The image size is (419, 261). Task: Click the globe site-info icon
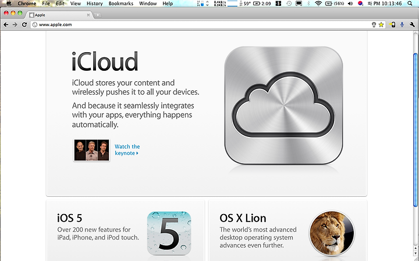click(x=34, y=25)
